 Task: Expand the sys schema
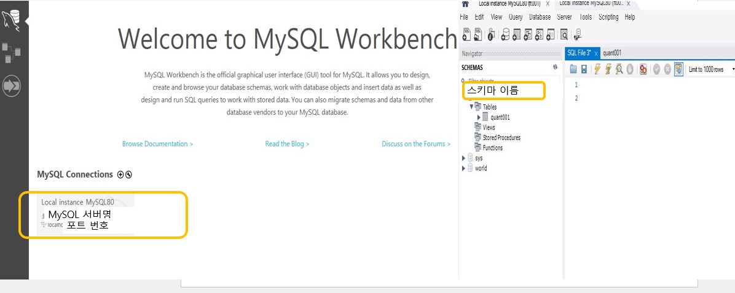(464, 158)
